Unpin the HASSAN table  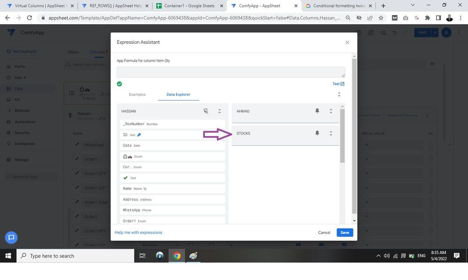click(206, 111)
